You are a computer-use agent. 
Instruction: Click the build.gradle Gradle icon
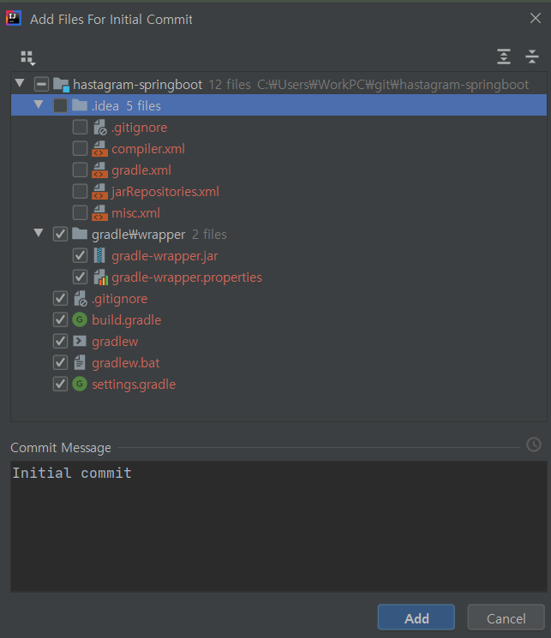click(80, 319)
